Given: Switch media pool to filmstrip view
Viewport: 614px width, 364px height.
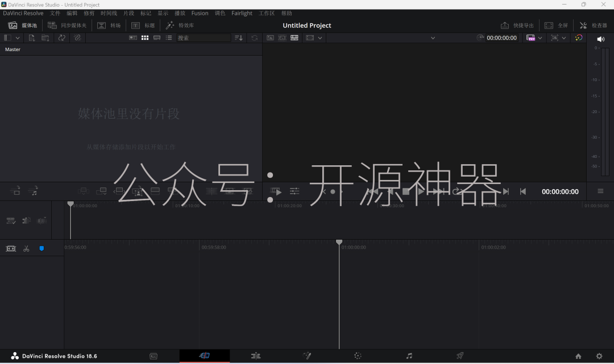Looking at the screenshot, I should pyautogui.click(x=157, y=38).
